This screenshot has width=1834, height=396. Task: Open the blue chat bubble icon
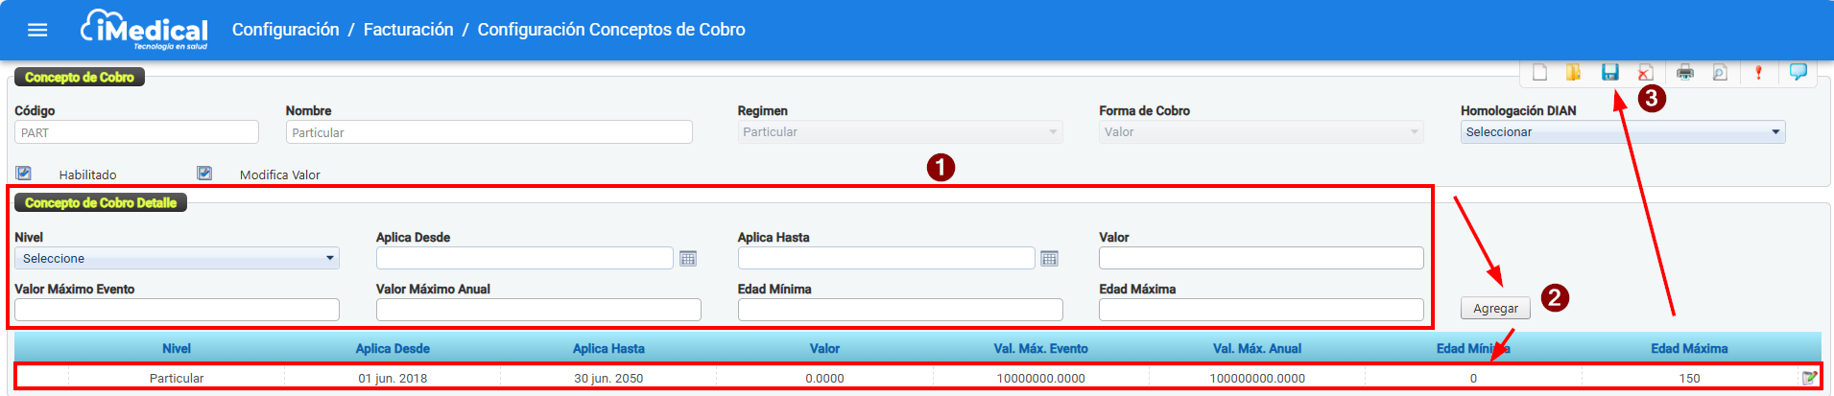pos(1798,72)
